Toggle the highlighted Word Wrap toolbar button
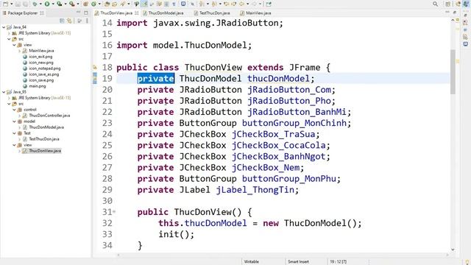This screenshot has width=471, height=265. point(144,4)
